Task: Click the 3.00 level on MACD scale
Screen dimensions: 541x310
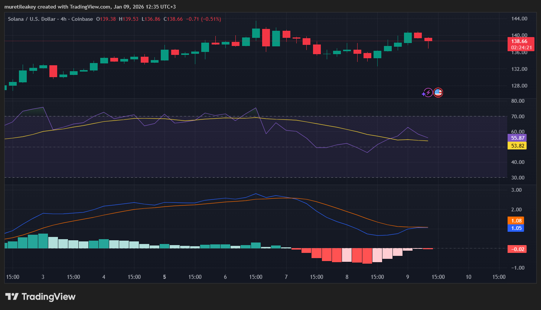Action: point(516,190)
